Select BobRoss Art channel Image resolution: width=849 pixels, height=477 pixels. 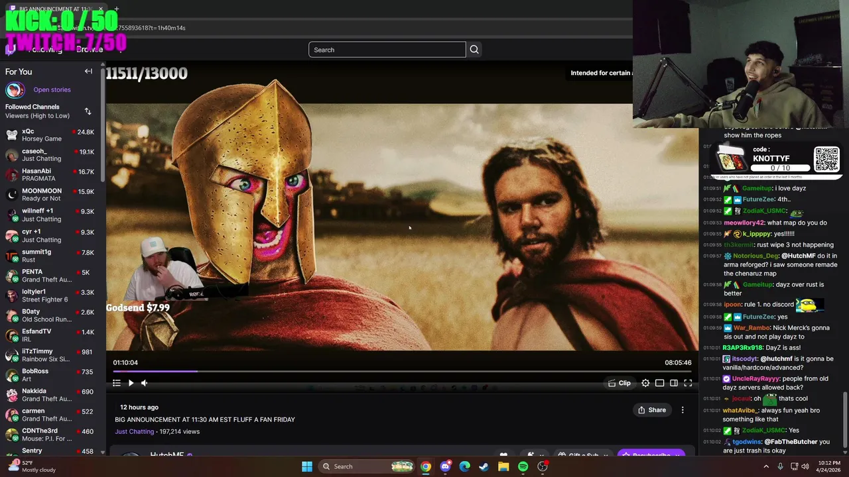pos(50,375)
